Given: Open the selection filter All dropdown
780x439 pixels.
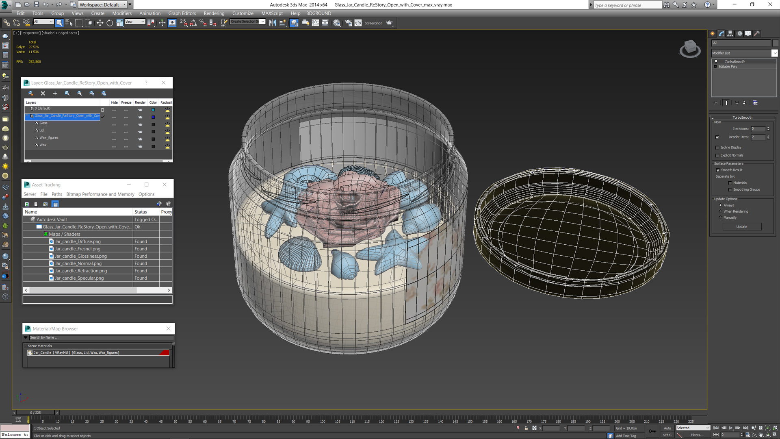Looking at the screenshot, I should tap(43, 22).
